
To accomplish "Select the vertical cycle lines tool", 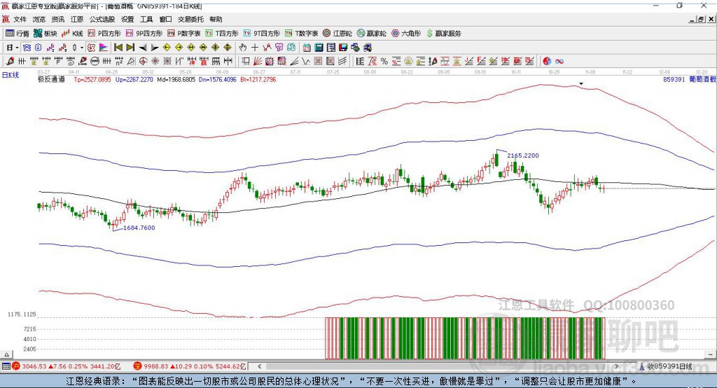I will [22, 62].
